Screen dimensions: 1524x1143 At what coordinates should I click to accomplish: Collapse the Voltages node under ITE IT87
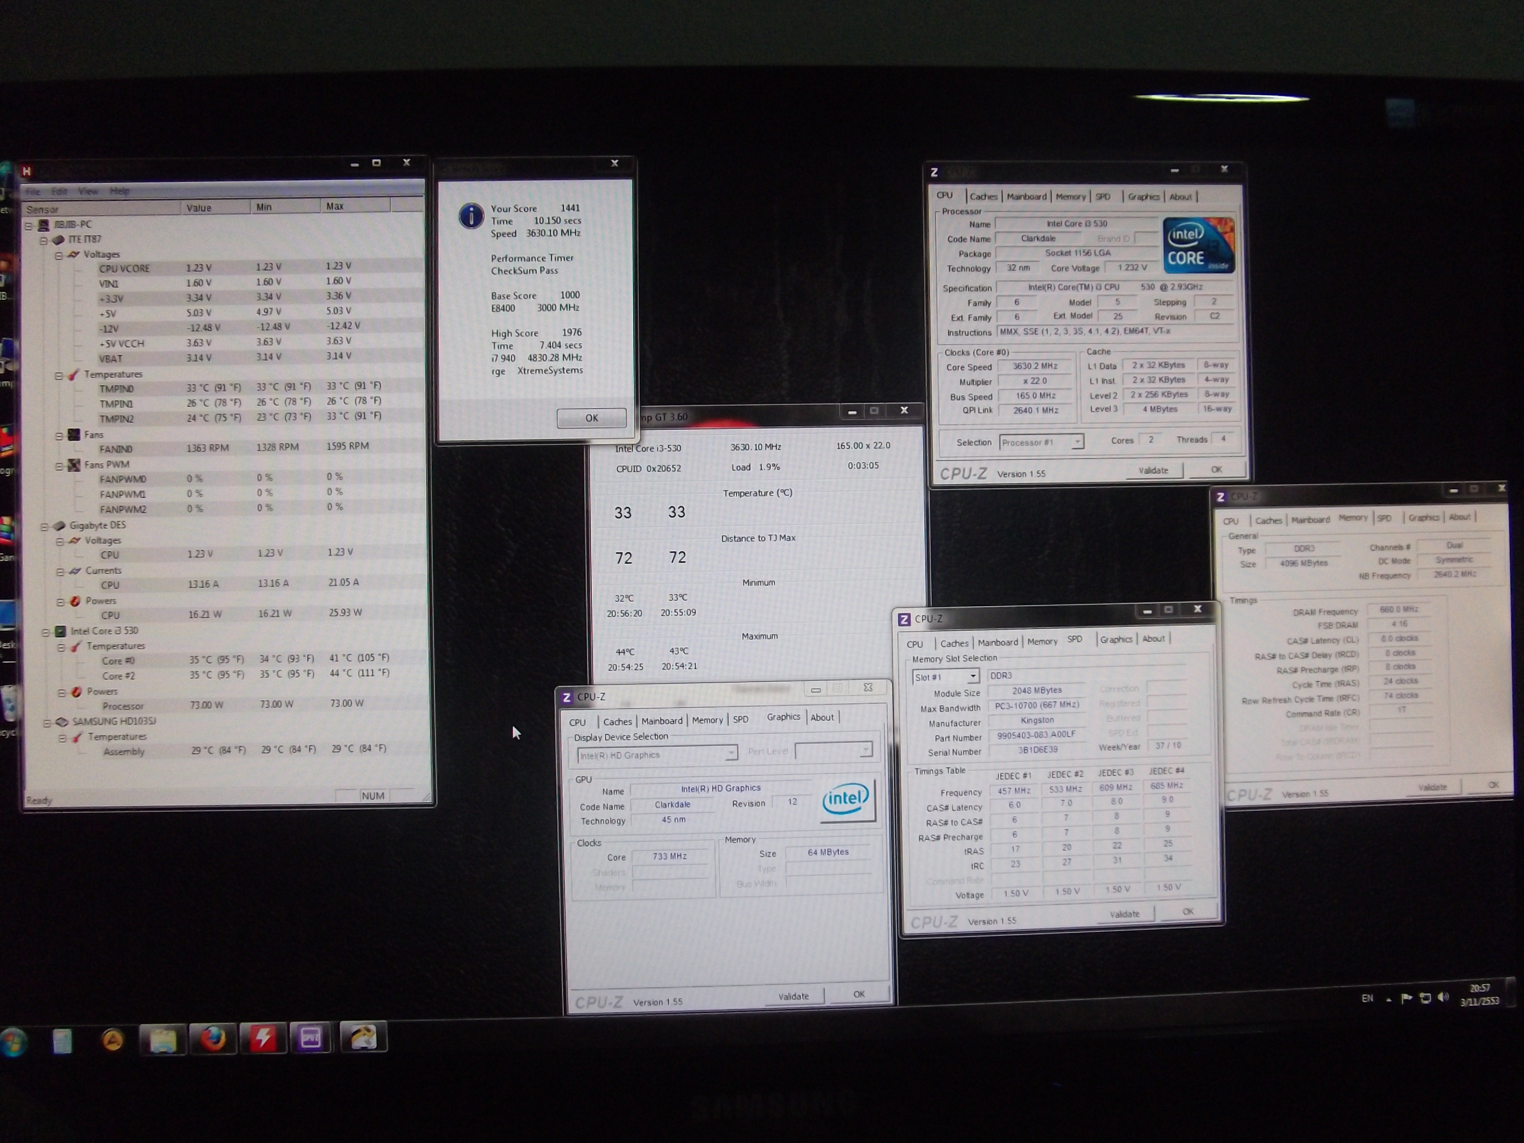coord(59,255)
